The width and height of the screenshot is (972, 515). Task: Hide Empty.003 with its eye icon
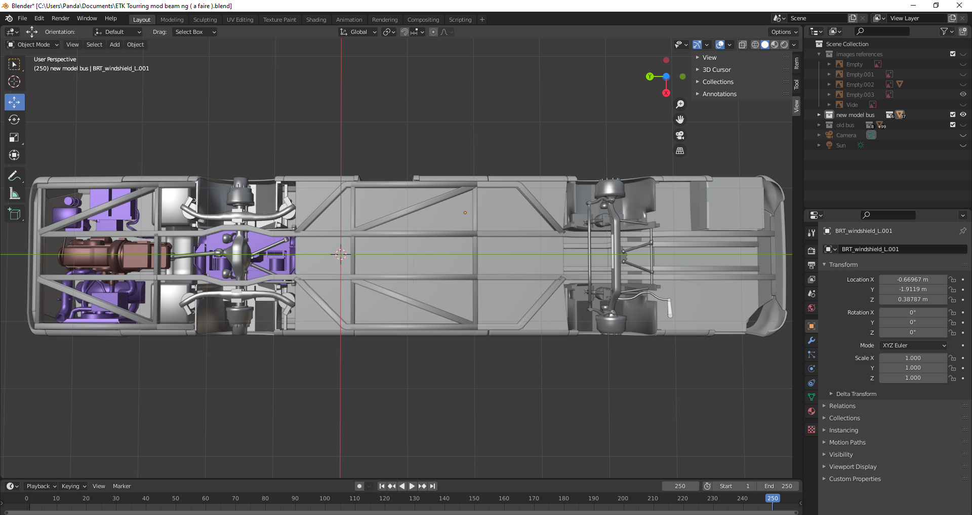(963, 94)
